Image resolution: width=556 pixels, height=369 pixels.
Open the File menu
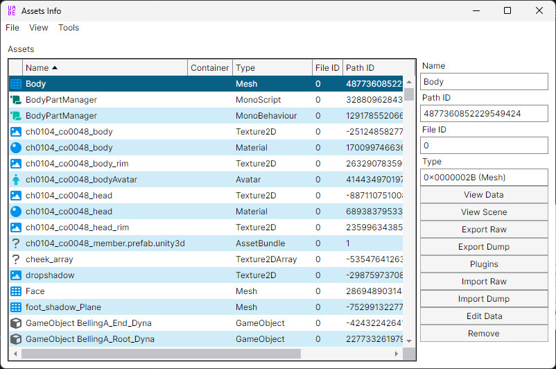tap(12, 28)
